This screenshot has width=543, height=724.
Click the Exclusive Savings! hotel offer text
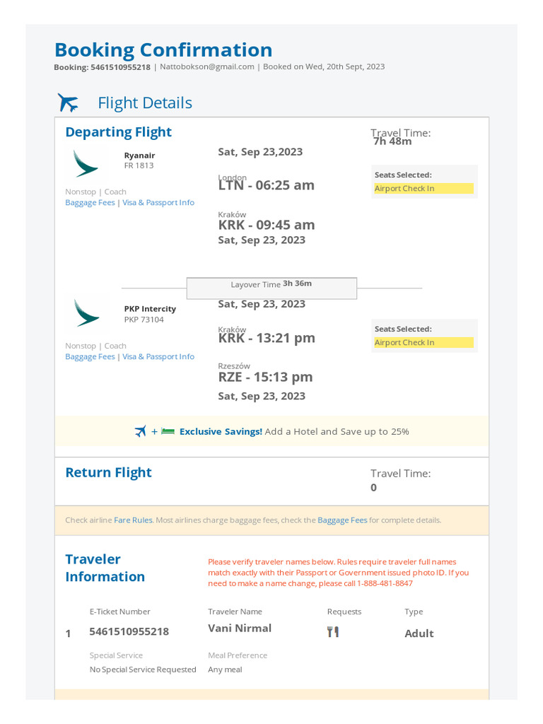click(221, 431)
